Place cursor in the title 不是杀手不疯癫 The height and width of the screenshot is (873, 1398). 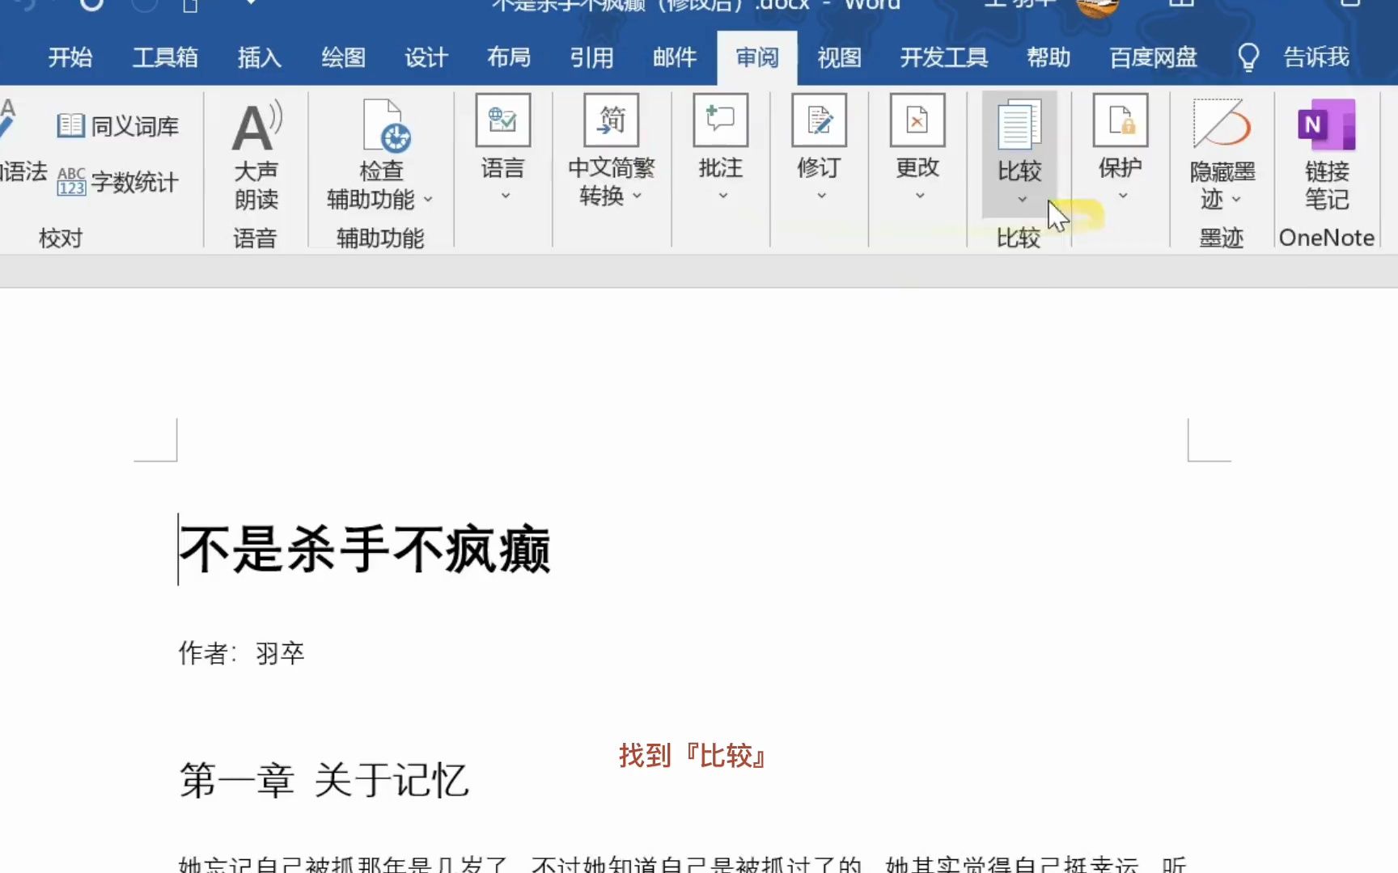[364, 548]
